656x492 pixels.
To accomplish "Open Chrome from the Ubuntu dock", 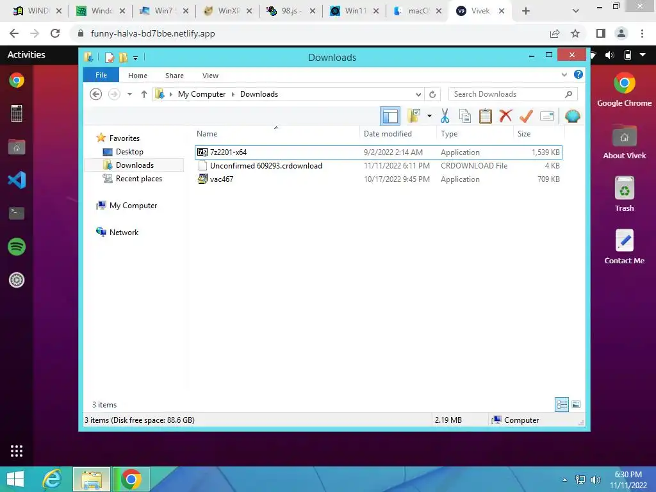I will [17, 80].
